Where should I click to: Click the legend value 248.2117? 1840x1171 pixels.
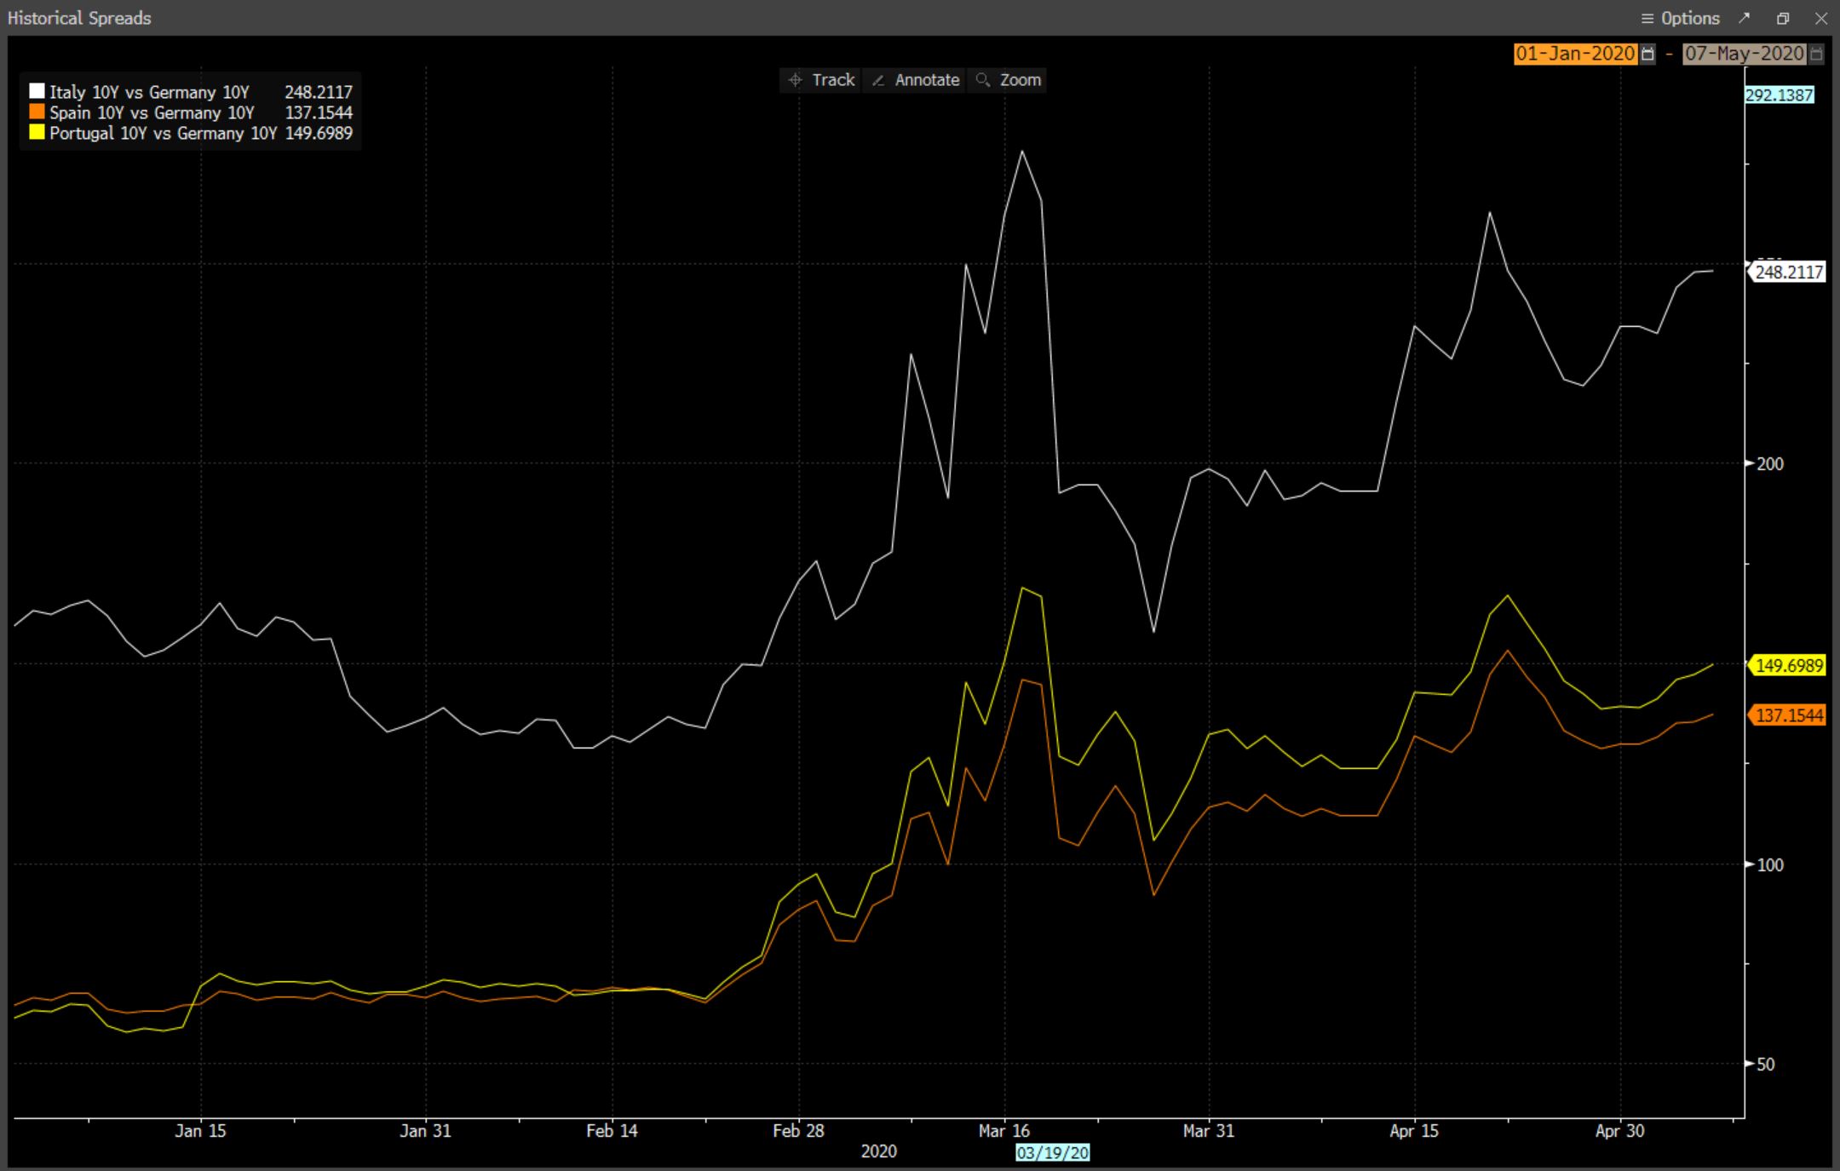click(x=319, y=92)
